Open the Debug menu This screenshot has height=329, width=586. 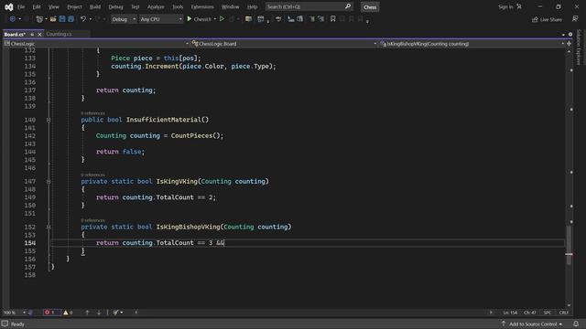tap(115, 6)
